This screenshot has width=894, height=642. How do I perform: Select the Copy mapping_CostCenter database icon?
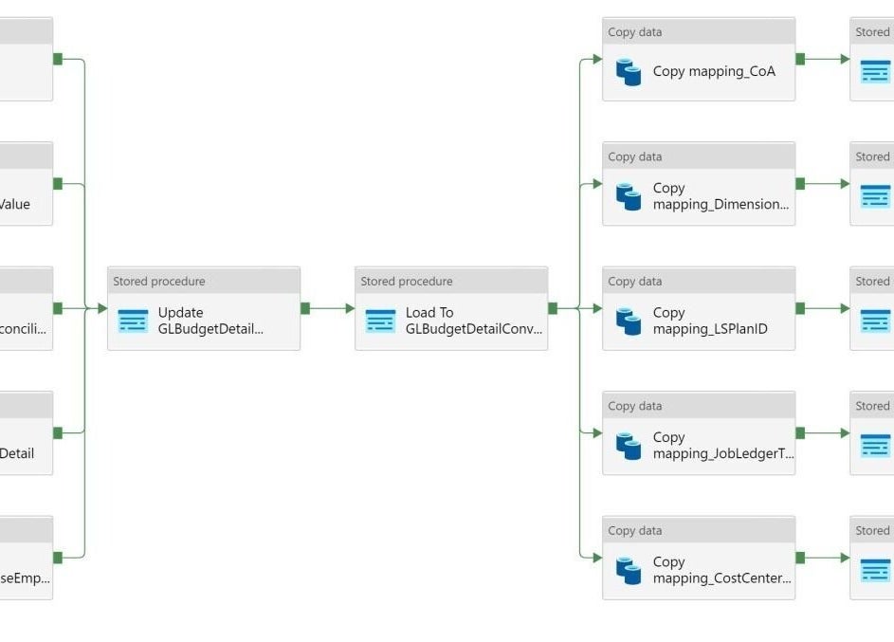point(629,570)
